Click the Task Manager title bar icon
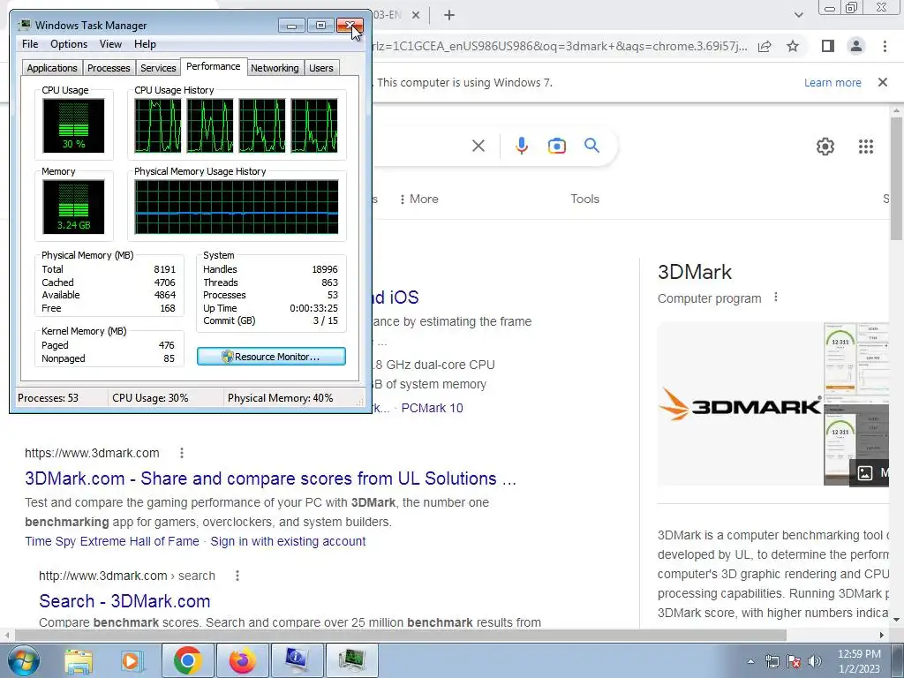The image size is (904, 678). click(x=24, y=26)
